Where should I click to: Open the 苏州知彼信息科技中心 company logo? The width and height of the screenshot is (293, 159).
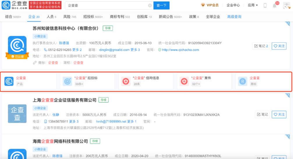click(x=17, y=45)
